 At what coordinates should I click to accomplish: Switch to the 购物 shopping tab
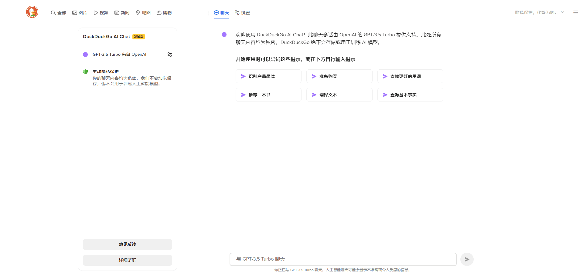click(x=164, y=13)
